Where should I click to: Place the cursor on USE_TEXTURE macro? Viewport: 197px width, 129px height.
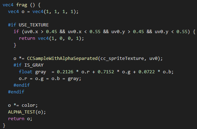click(34, 25)
